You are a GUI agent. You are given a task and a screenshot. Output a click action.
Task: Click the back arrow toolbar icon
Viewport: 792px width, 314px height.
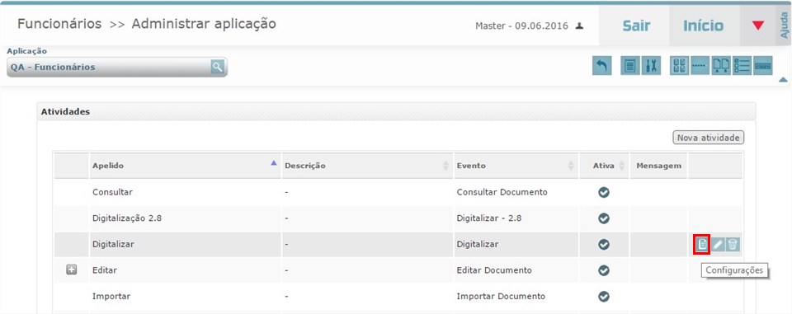coord(601,66)
